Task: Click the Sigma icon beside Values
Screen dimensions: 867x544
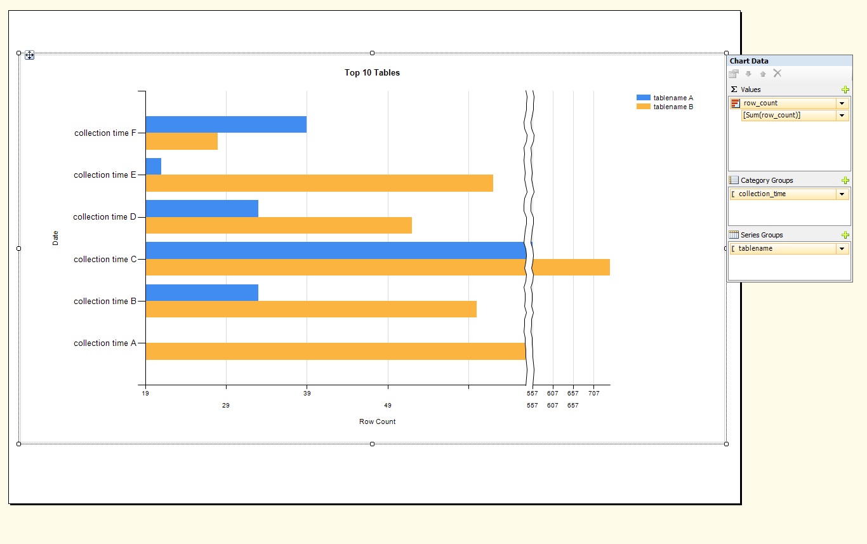Action: [734, 89]
